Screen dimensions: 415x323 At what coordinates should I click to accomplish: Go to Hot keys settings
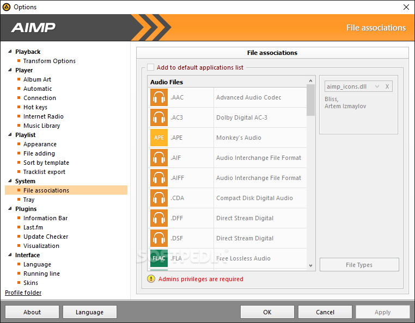tap(35, 107)
